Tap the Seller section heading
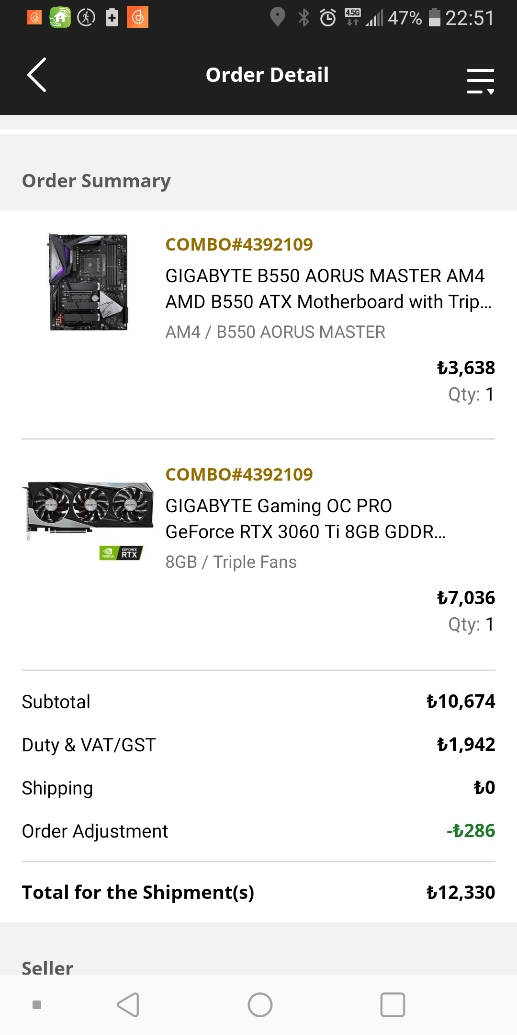This screenshot has width=517, height=1035. [48, 968]
